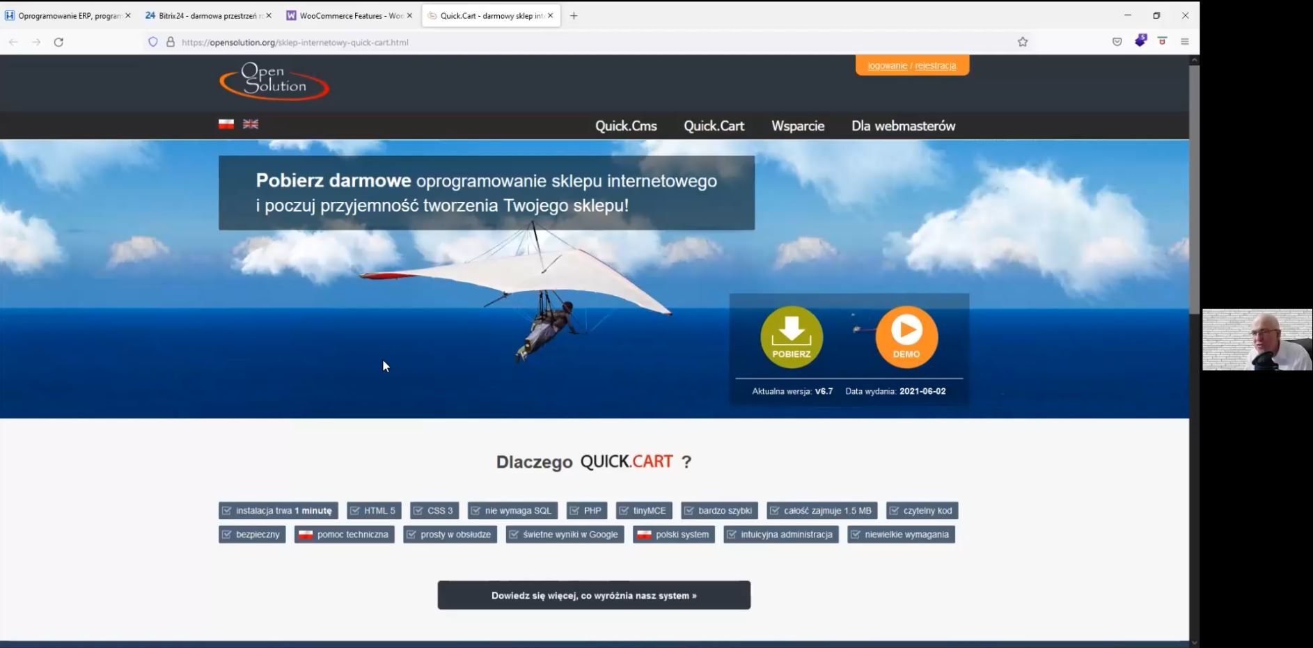Click the bezpieczny feature tag
1313x648 pixels.
tap(252, 535)
